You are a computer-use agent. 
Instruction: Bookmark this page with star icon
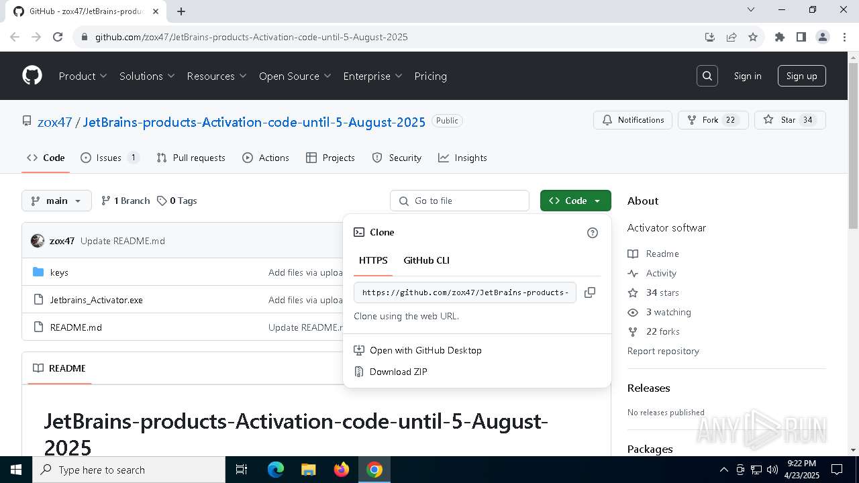pyautogui.click(x=753, y=37)
